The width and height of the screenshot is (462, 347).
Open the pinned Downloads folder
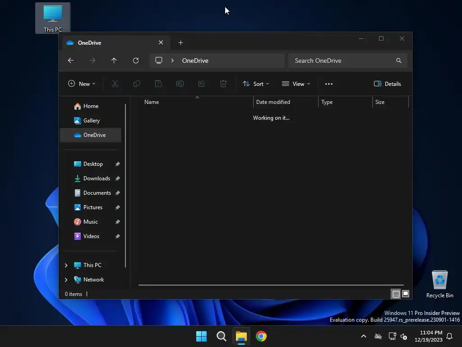click(91, 178)
